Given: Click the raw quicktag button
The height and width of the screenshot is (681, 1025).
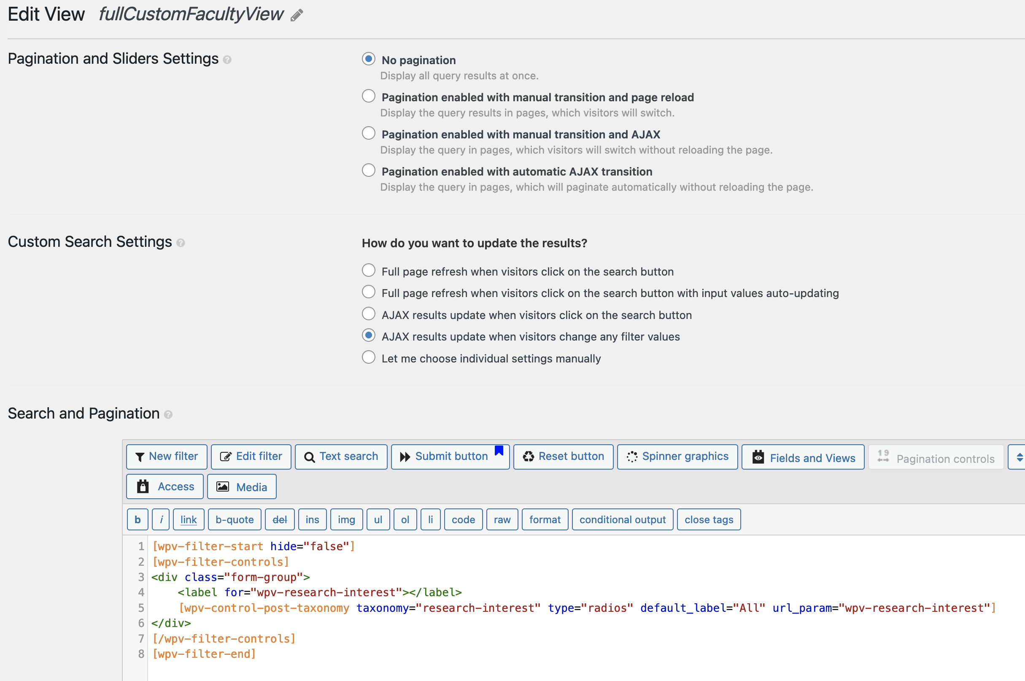Looking at the screenshot, I should [x=502, y=519].
